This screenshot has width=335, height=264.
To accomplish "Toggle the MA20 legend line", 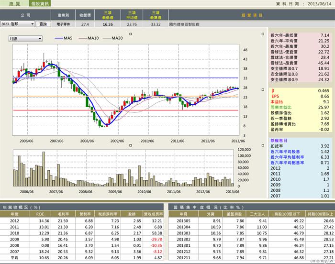I will coord(112,38).
